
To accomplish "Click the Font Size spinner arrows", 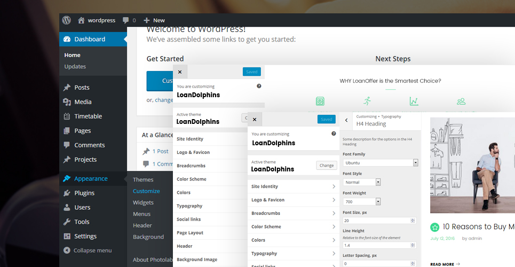I will [x=413, y=221].
